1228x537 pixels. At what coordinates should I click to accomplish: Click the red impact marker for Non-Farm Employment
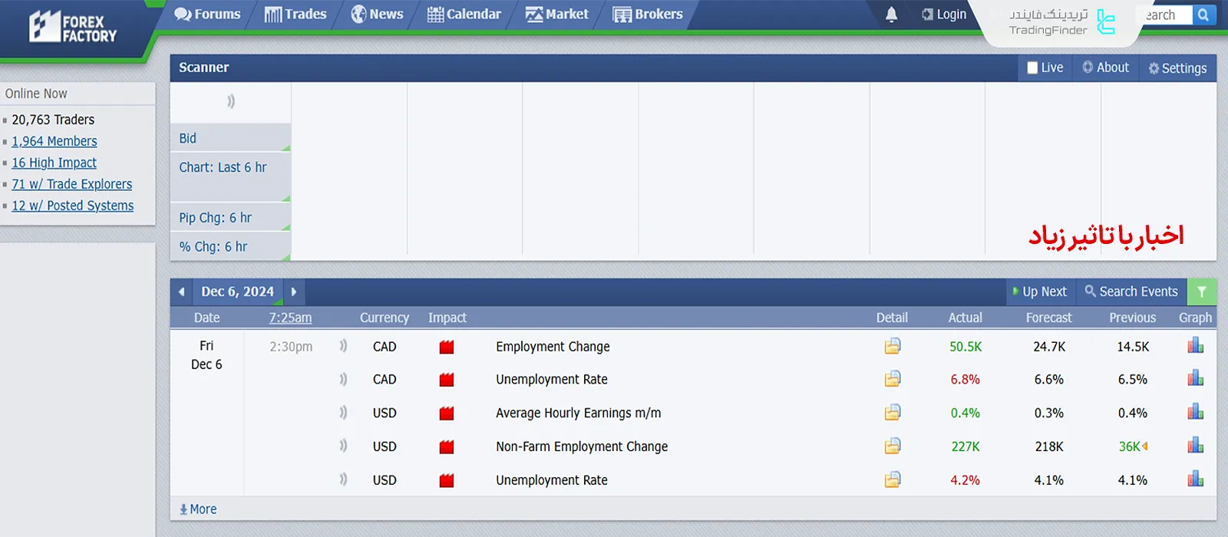[x=447, y=446]
